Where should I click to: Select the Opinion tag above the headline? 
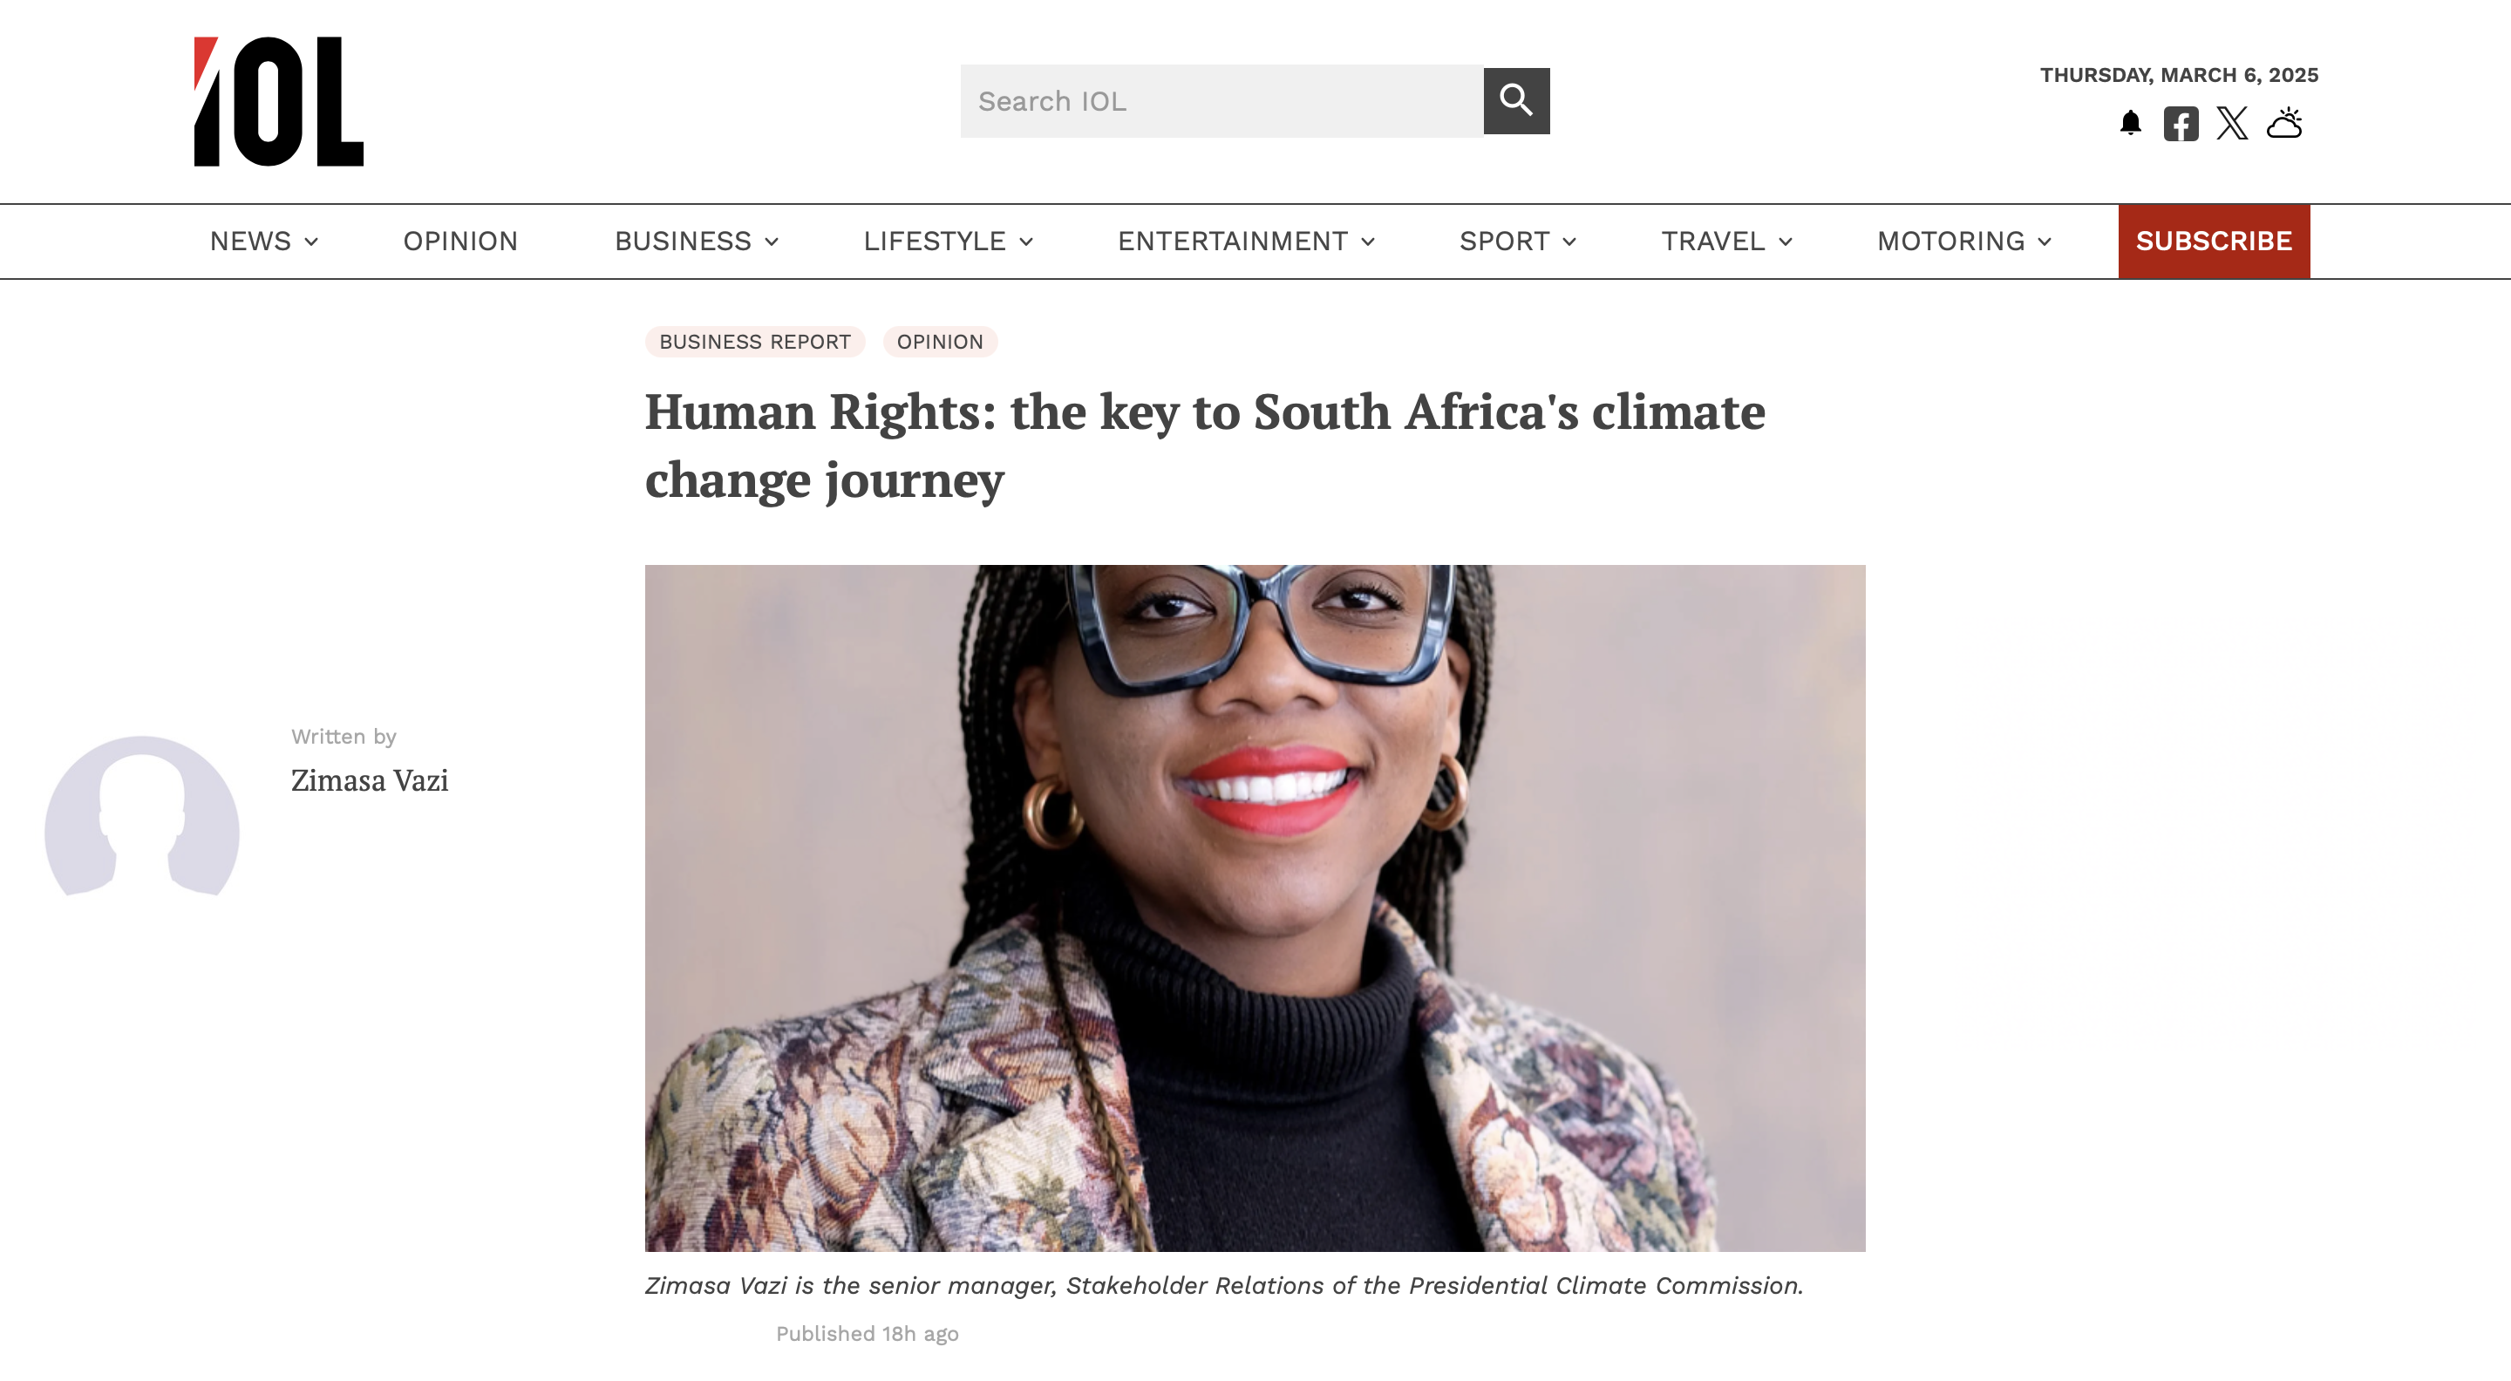tap(940, 342)
